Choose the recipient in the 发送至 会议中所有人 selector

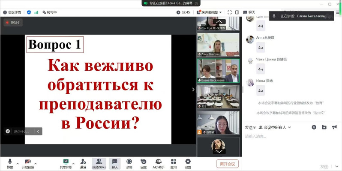(277, 127)
